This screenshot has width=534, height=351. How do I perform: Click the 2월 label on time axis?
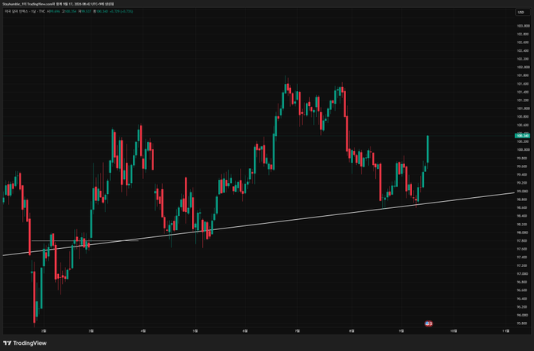point(43,331)
